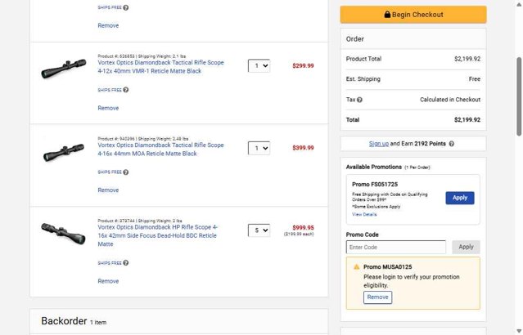The width and height of the screenshot is (523, 335).
Task: Click the Ships Free help icon for Diamondback HP scope
Action: (126, 263)
